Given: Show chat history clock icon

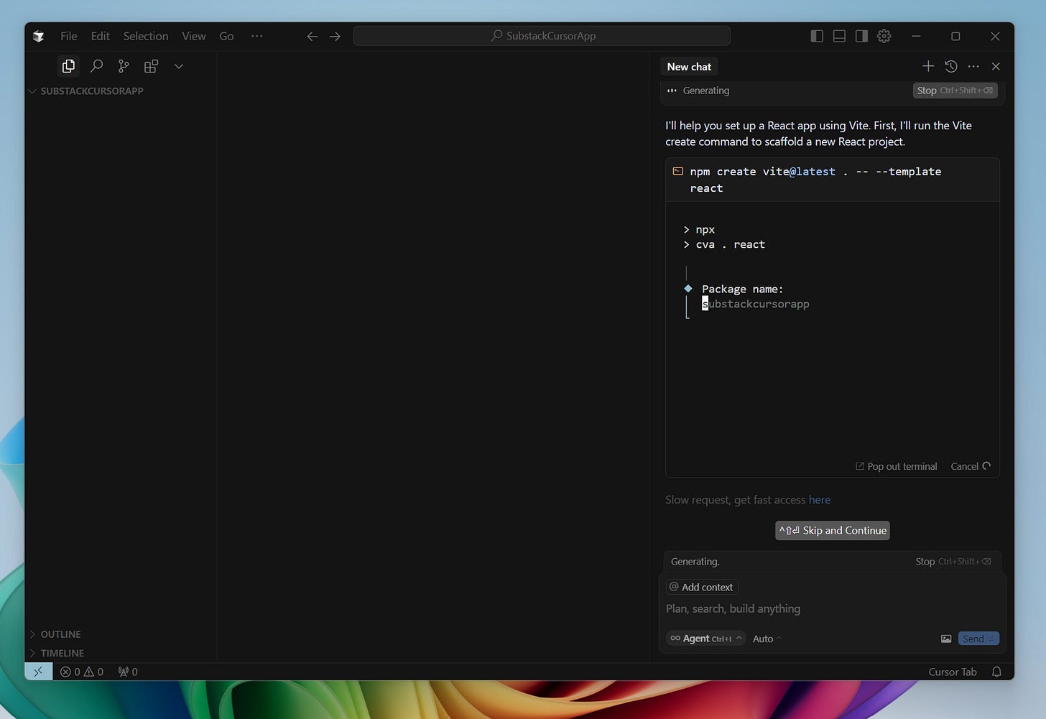Looking at the screenshot, I should (x=951, y=66).
